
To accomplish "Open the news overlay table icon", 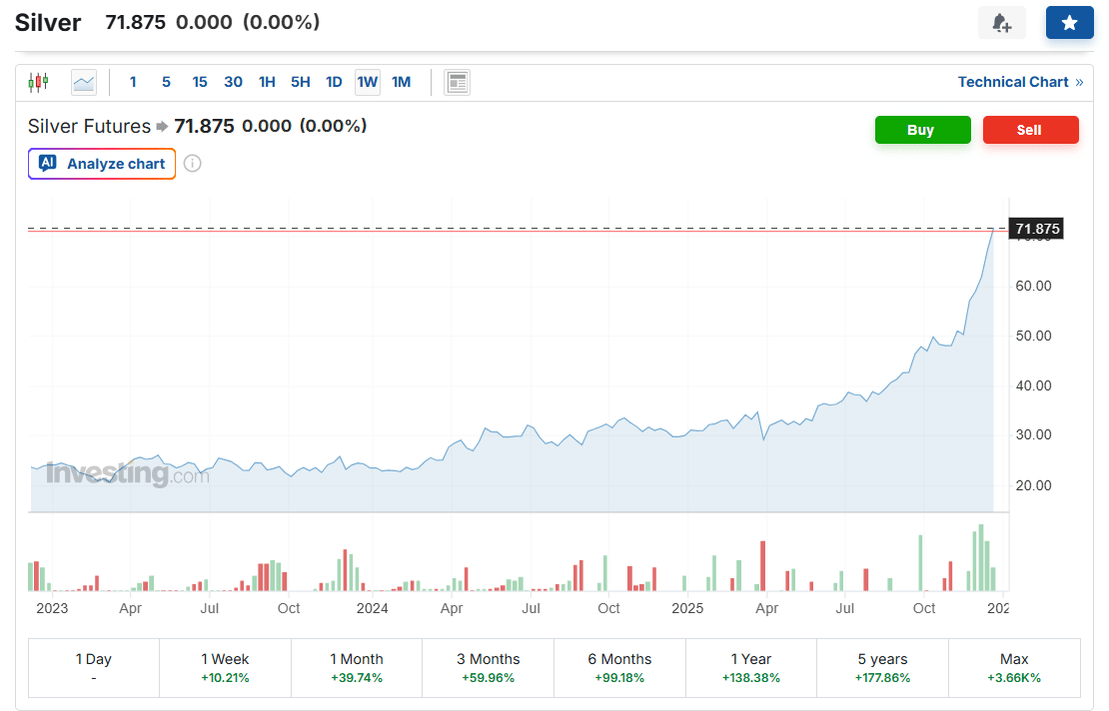I will tap(457, 83).
